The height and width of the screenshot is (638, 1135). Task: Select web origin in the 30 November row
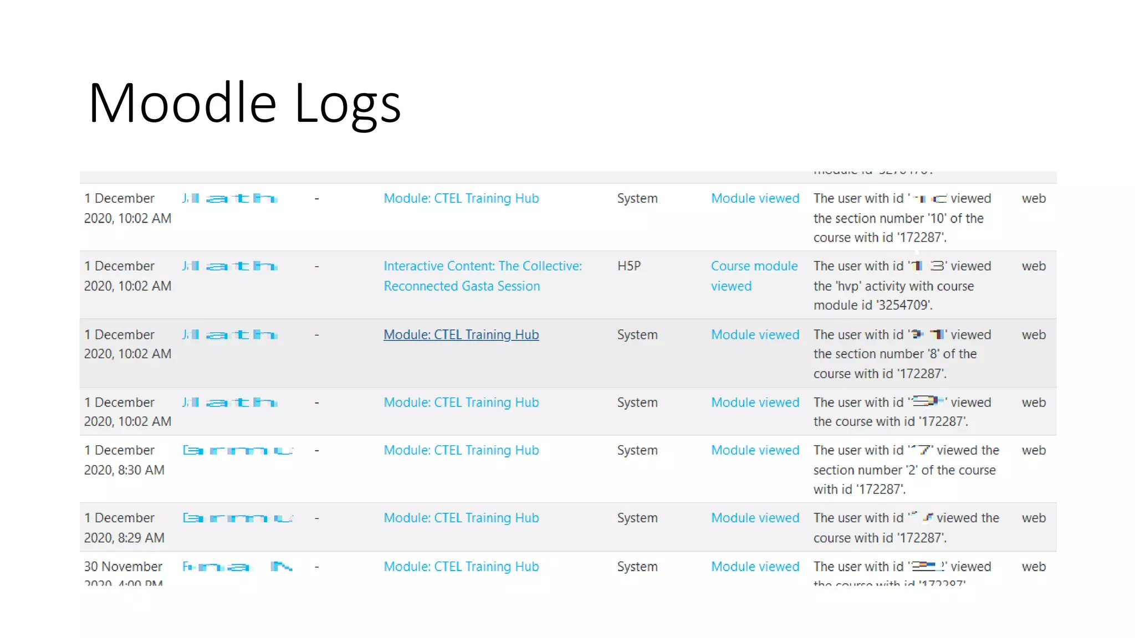click(1034, 567)
